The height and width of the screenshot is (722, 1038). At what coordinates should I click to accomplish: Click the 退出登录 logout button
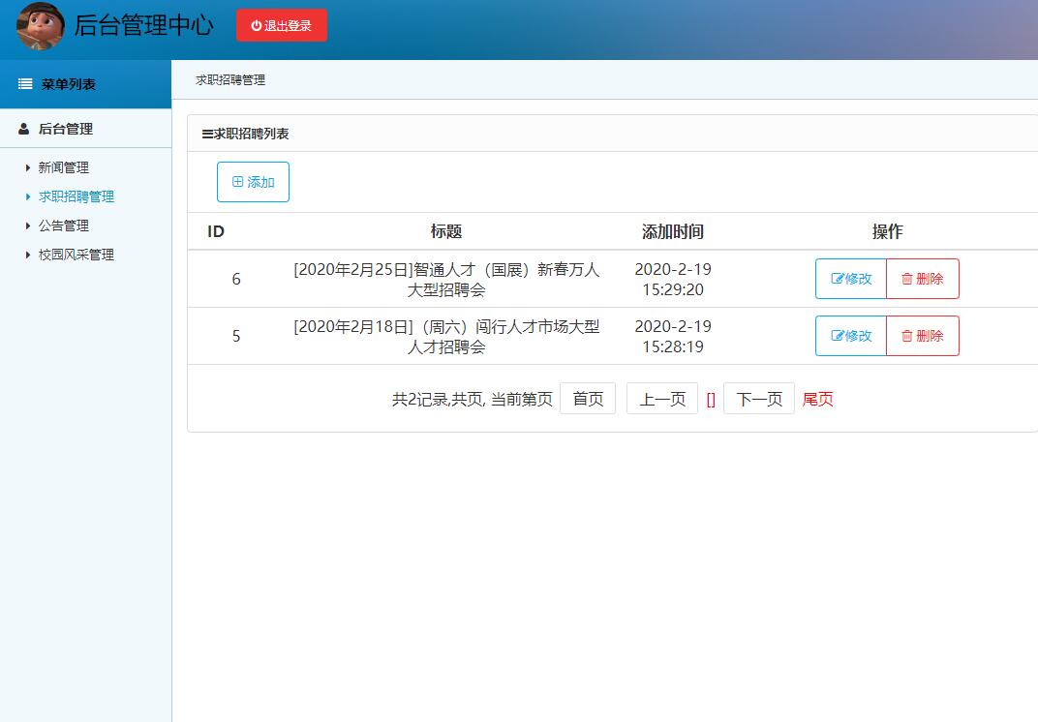[x=281, y=25]
